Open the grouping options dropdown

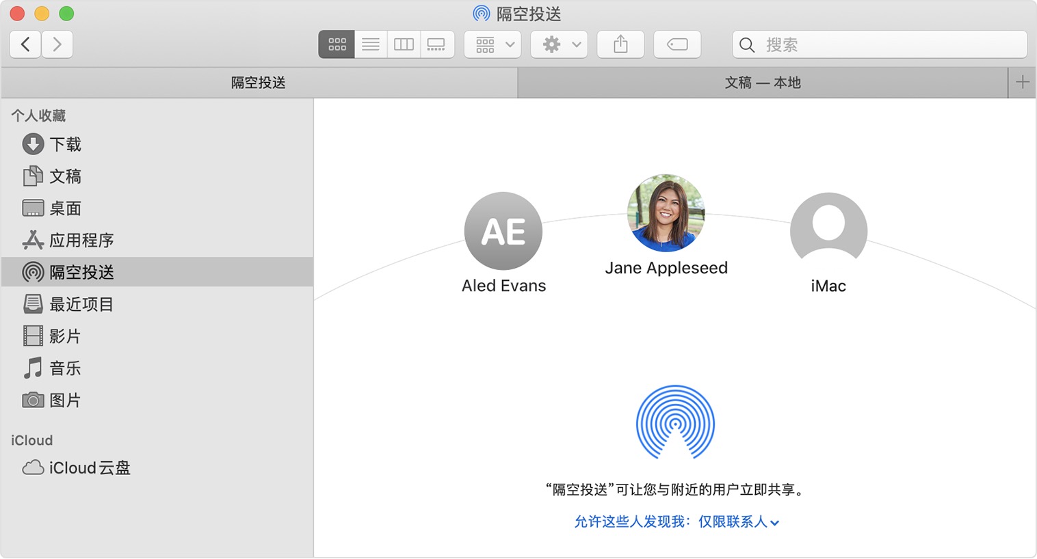(x=492, y=44)
